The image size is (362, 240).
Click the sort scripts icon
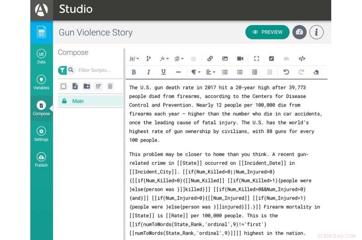[99, 86]
